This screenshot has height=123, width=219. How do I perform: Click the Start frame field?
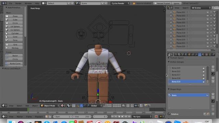(63, 117)
